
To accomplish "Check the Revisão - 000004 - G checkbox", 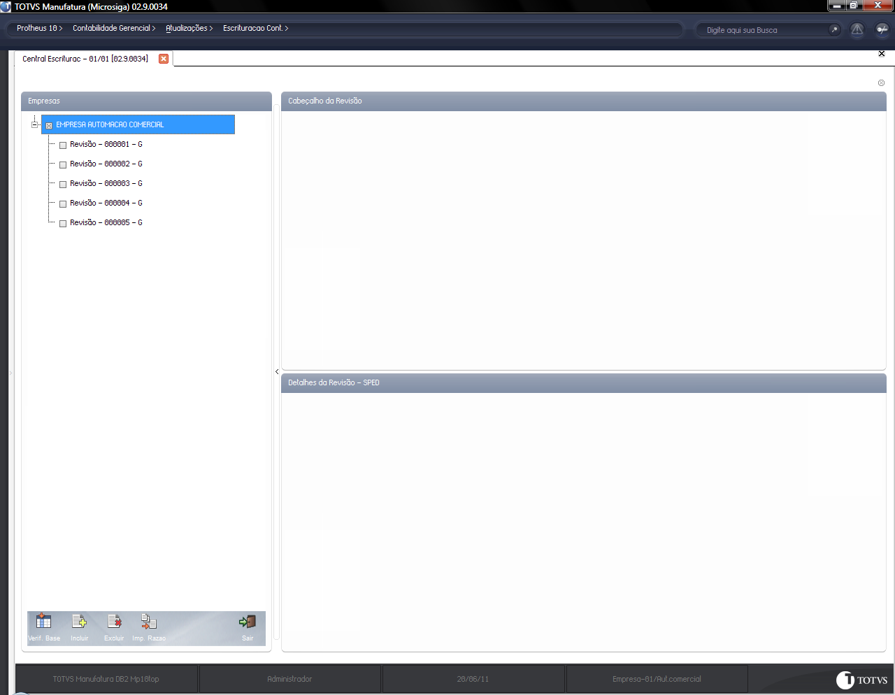I will tap(63, 204).
